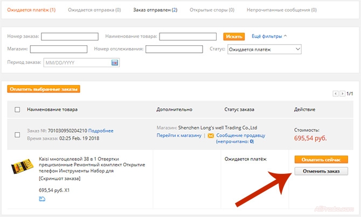The height and width of the screenshot is (217, 361).
Task: Open the Статус dropdown showing Ожидается платёж
Action: pyautogui.click(x=264, y=49)
